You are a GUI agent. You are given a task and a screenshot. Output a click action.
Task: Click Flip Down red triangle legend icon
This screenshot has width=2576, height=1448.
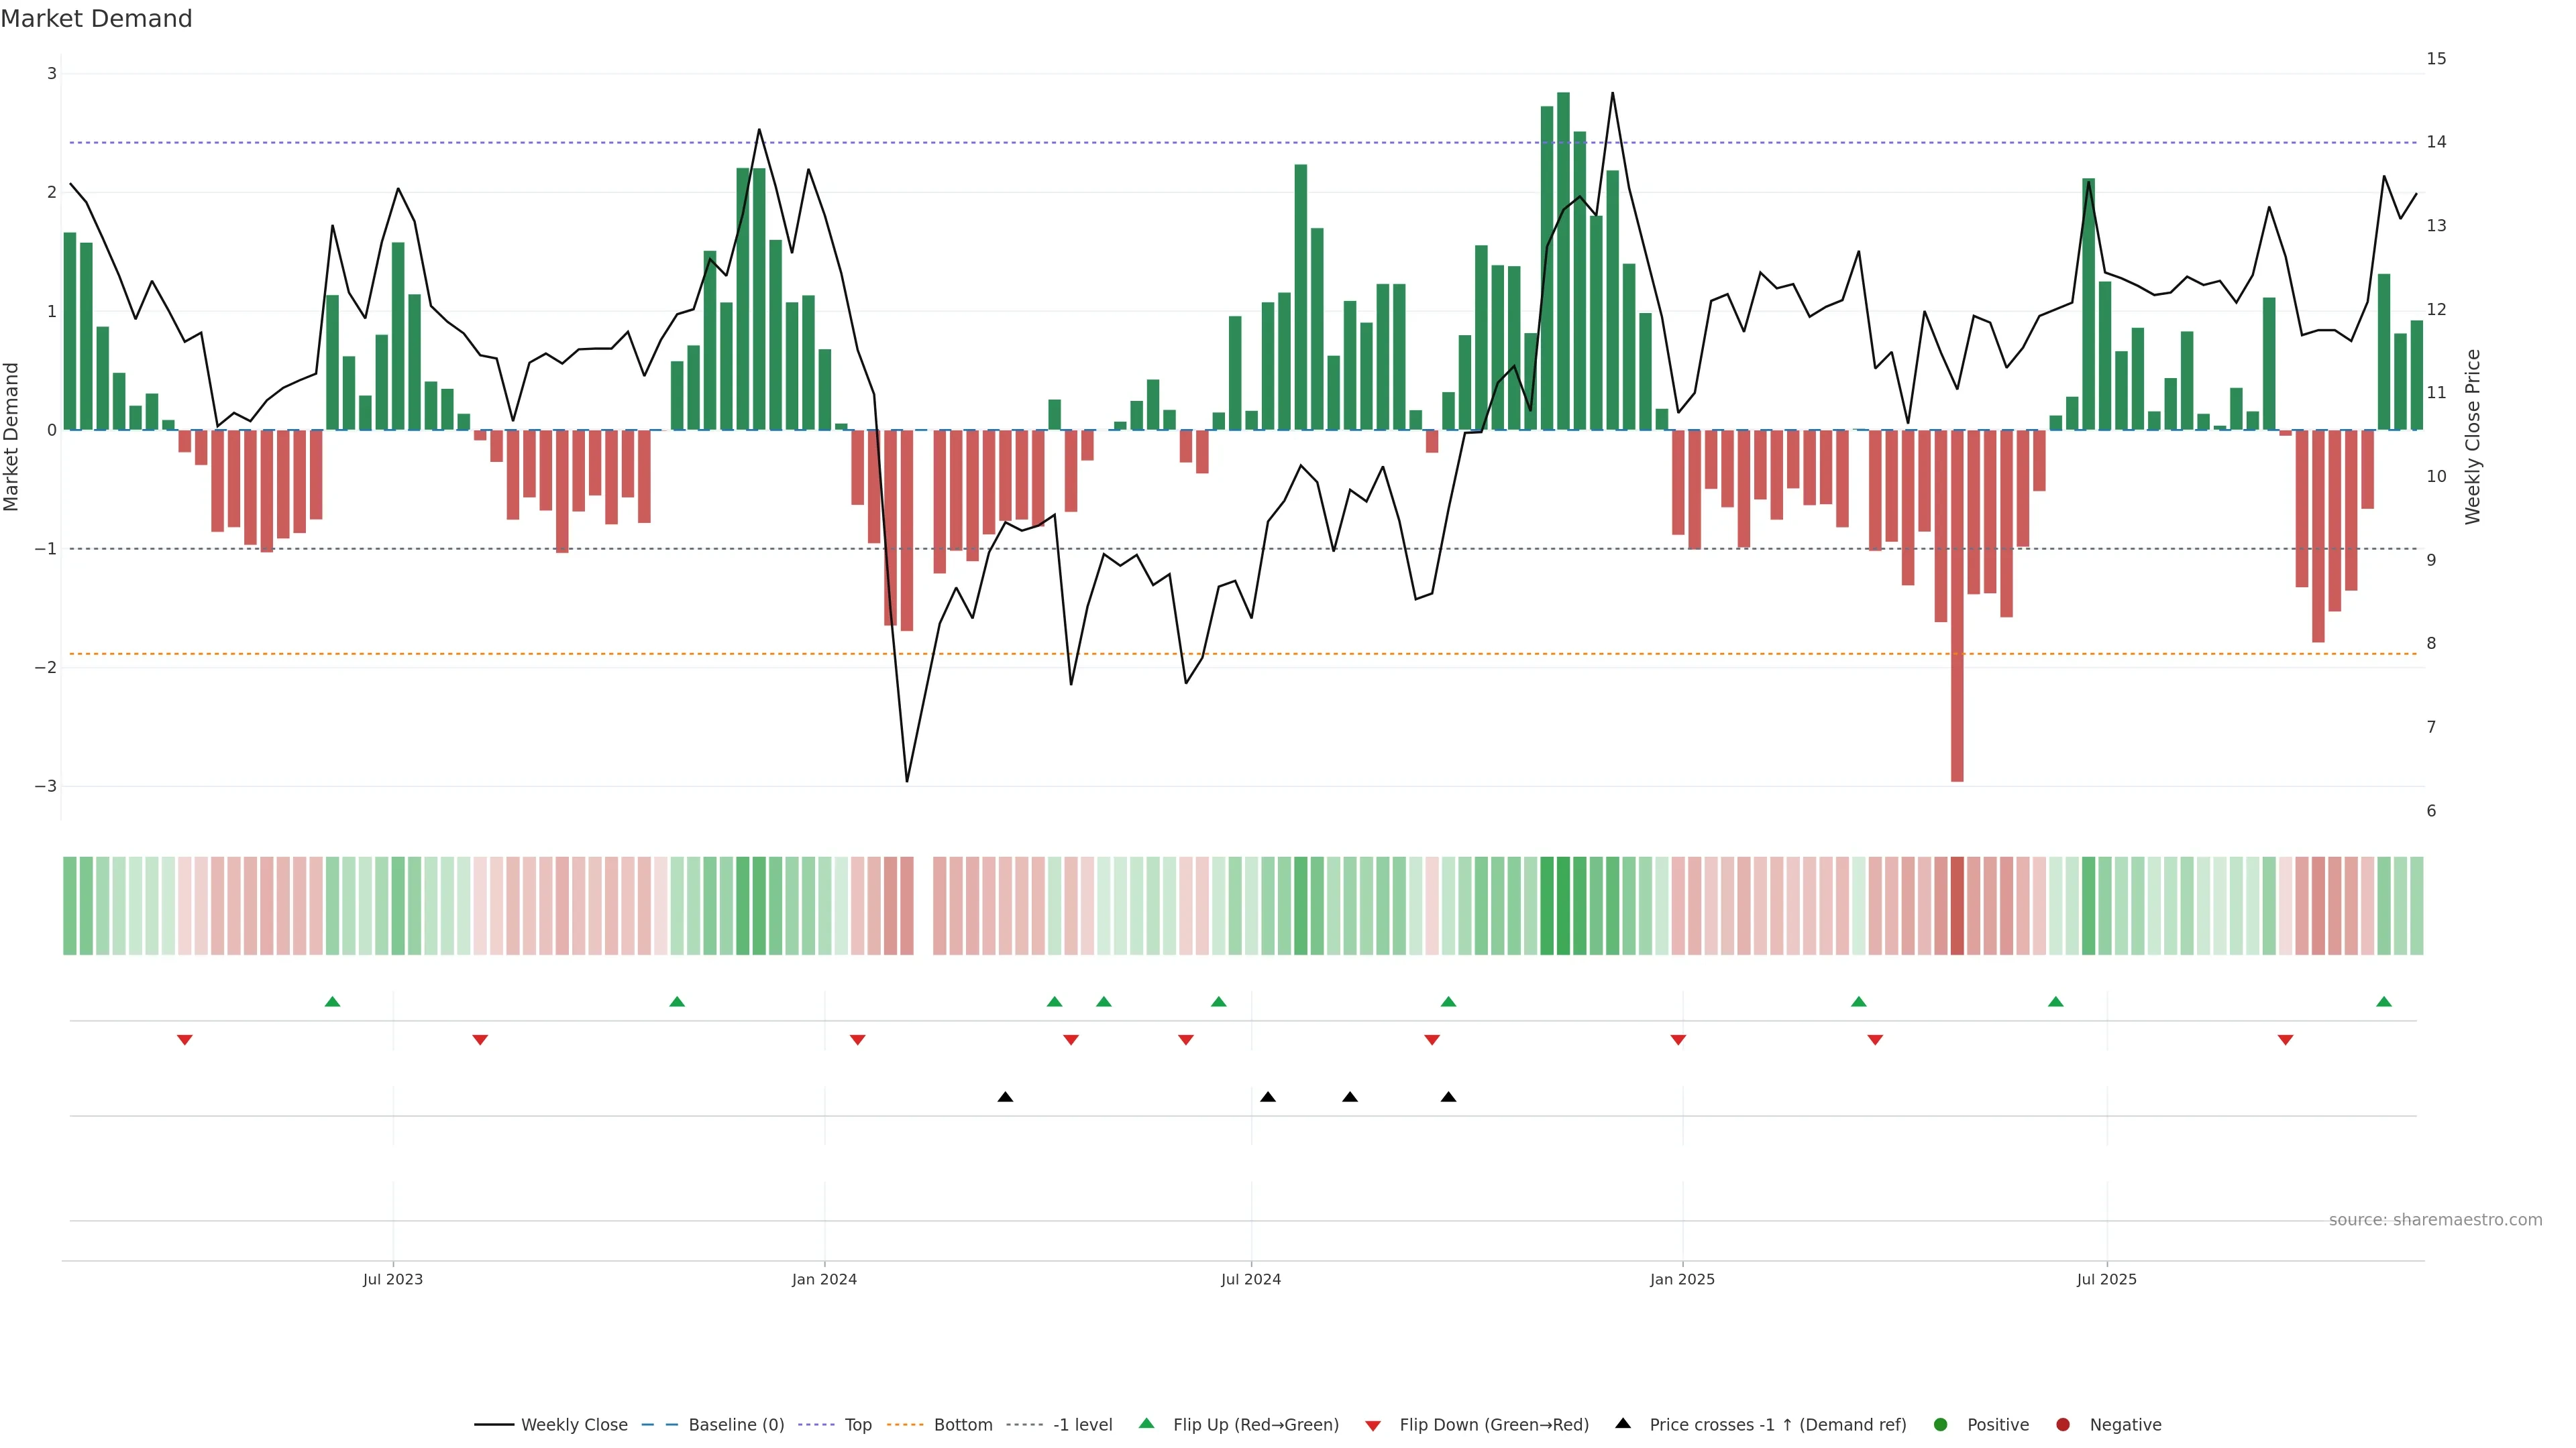pyautogui.click(x=1373, y=1425)
